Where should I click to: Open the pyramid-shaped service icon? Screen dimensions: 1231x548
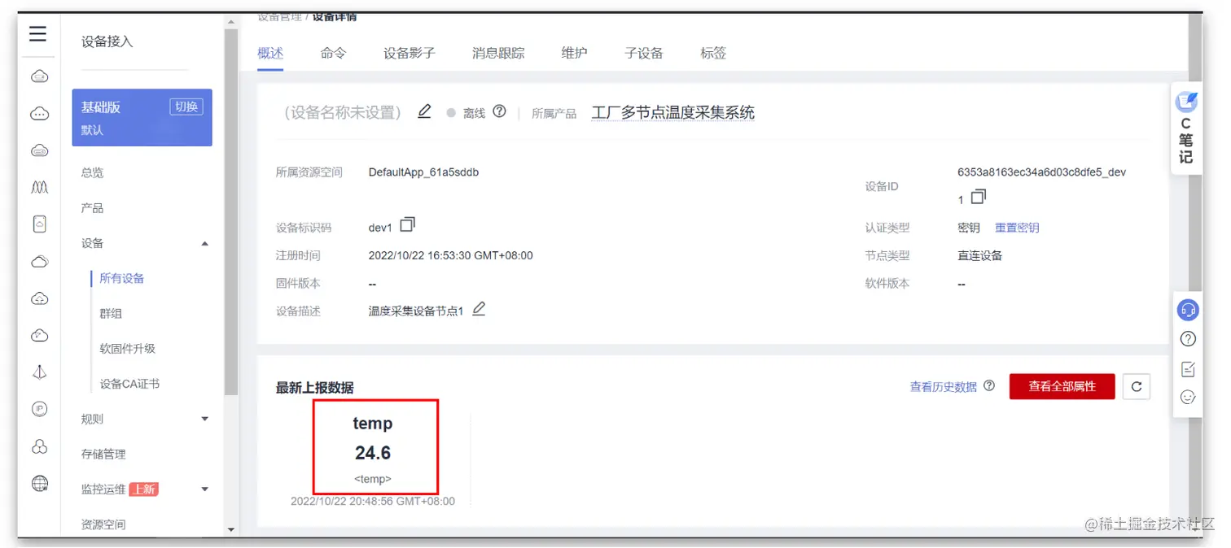point(39,372)
